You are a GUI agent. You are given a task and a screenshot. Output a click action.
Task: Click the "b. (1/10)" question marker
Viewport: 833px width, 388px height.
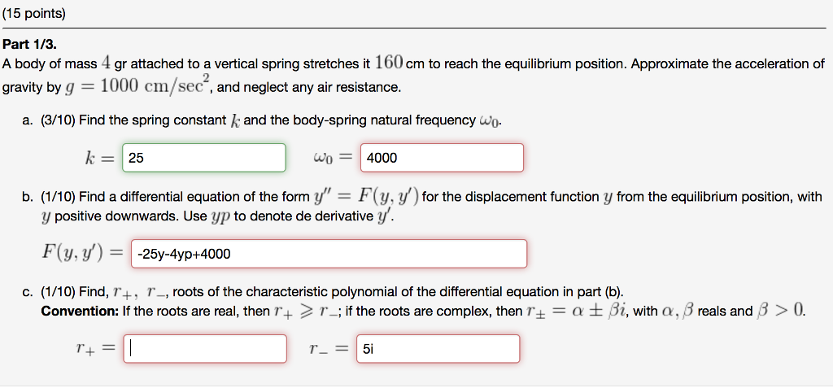49,197
